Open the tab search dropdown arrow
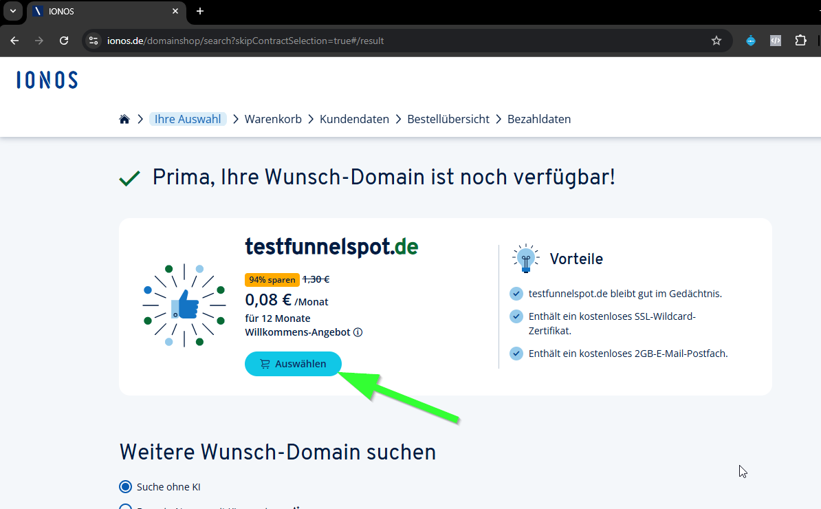The width and height of the screenshot is (821, 509). click(13, 11)
